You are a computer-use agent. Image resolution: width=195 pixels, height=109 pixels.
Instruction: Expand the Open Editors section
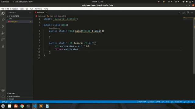tap(20, 16)
